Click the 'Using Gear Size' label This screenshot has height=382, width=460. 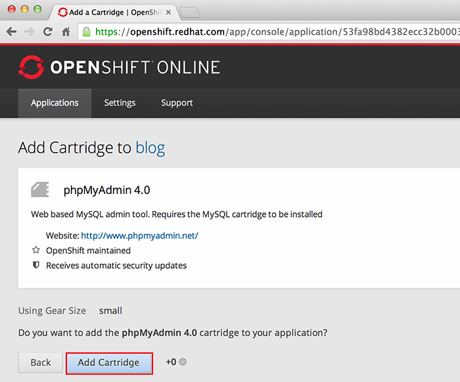(x=52, y=310)
